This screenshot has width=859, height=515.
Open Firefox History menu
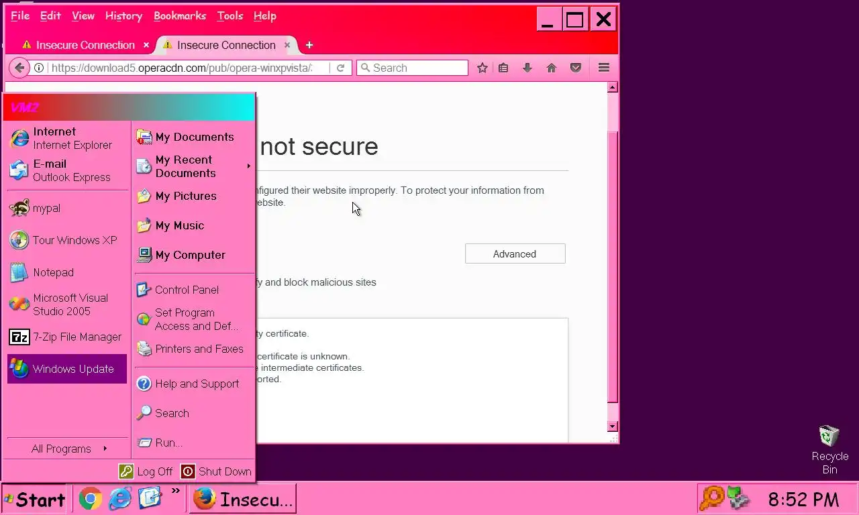[123, 16]
